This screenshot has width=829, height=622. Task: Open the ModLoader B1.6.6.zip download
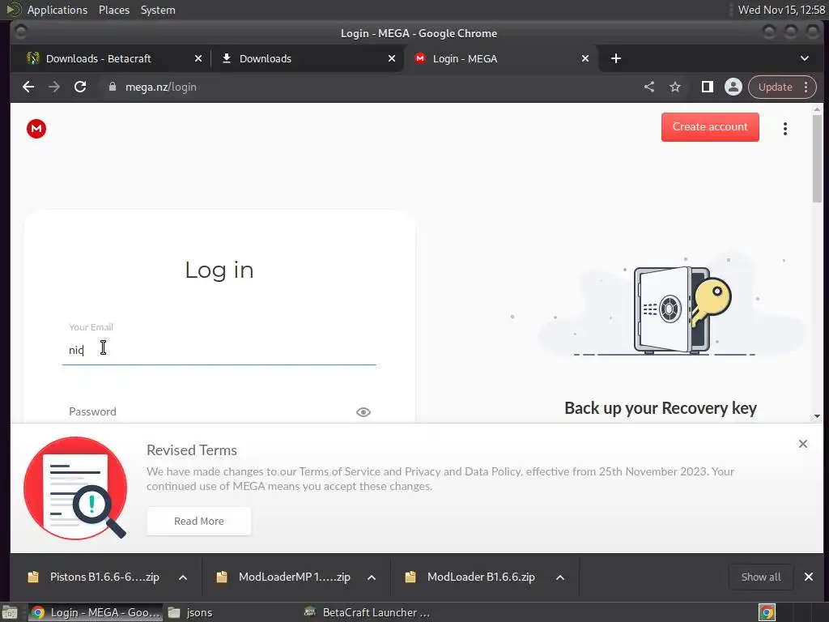[x=472, y=577]
